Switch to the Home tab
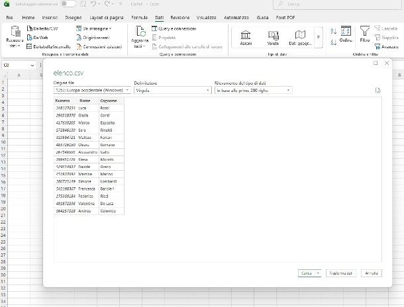 click(28, 17)
